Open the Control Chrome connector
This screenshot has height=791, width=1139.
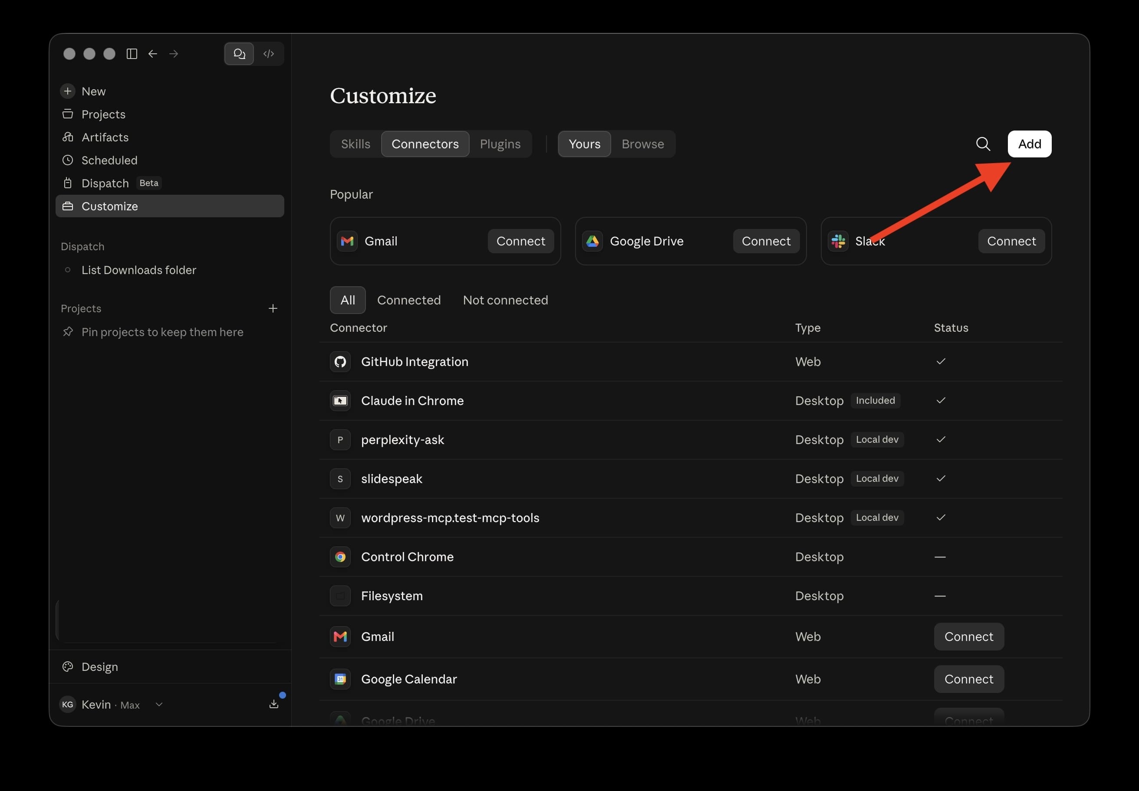coord(691,557)
